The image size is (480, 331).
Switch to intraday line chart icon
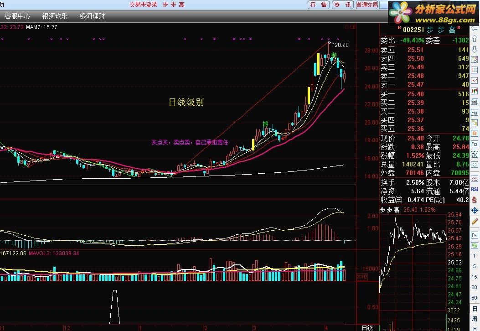pyautogui.click(x=474, y=81)
